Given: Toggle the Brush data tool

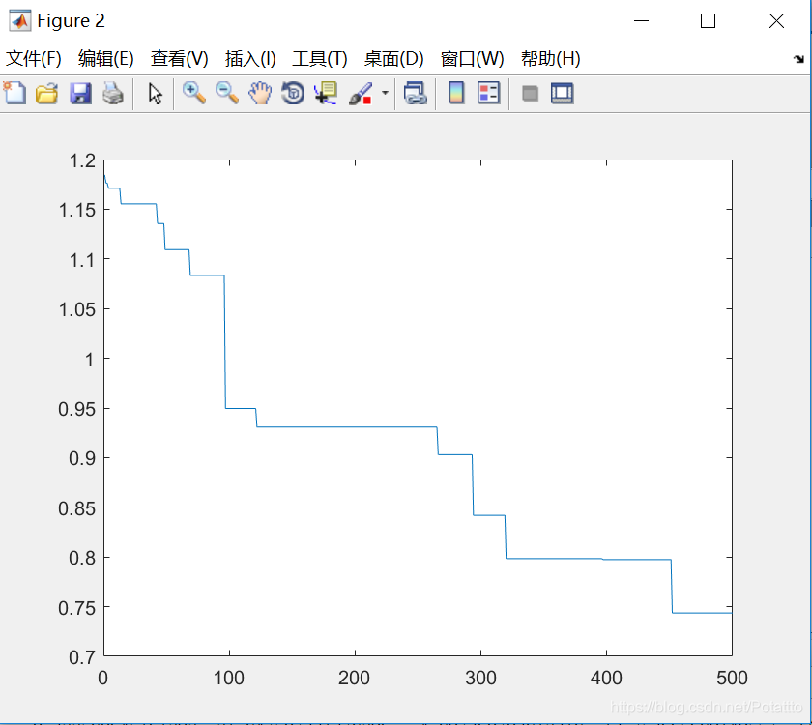Looking at the screenshot, I should click(x=361, y=93).
